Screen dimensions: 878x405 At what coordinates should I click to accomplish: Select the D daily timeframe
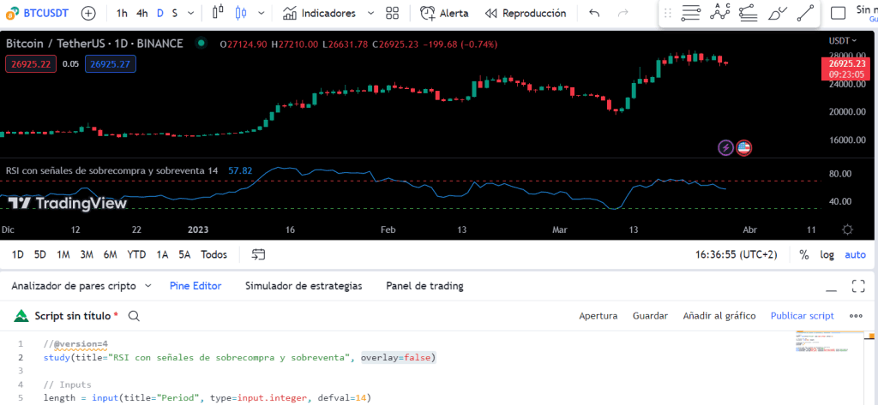click(160, 13)
